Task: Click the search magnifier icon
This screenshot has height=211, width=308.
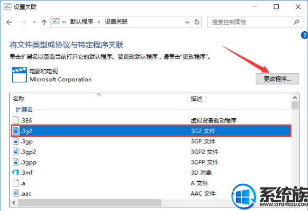Action: (x=296, y=22)
